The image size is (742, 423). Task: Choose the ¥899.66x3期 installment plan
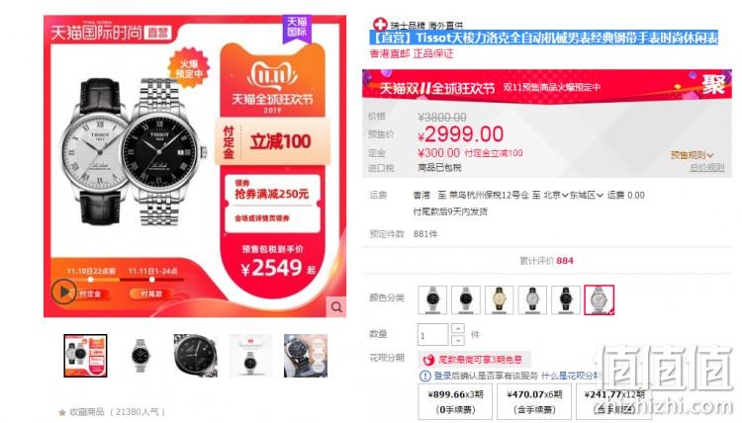(x=455, y=401)
